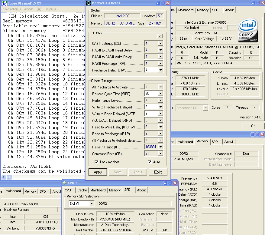
Task: Open the Help(H) menu in Super PI
Action: (x=50, y=9)
